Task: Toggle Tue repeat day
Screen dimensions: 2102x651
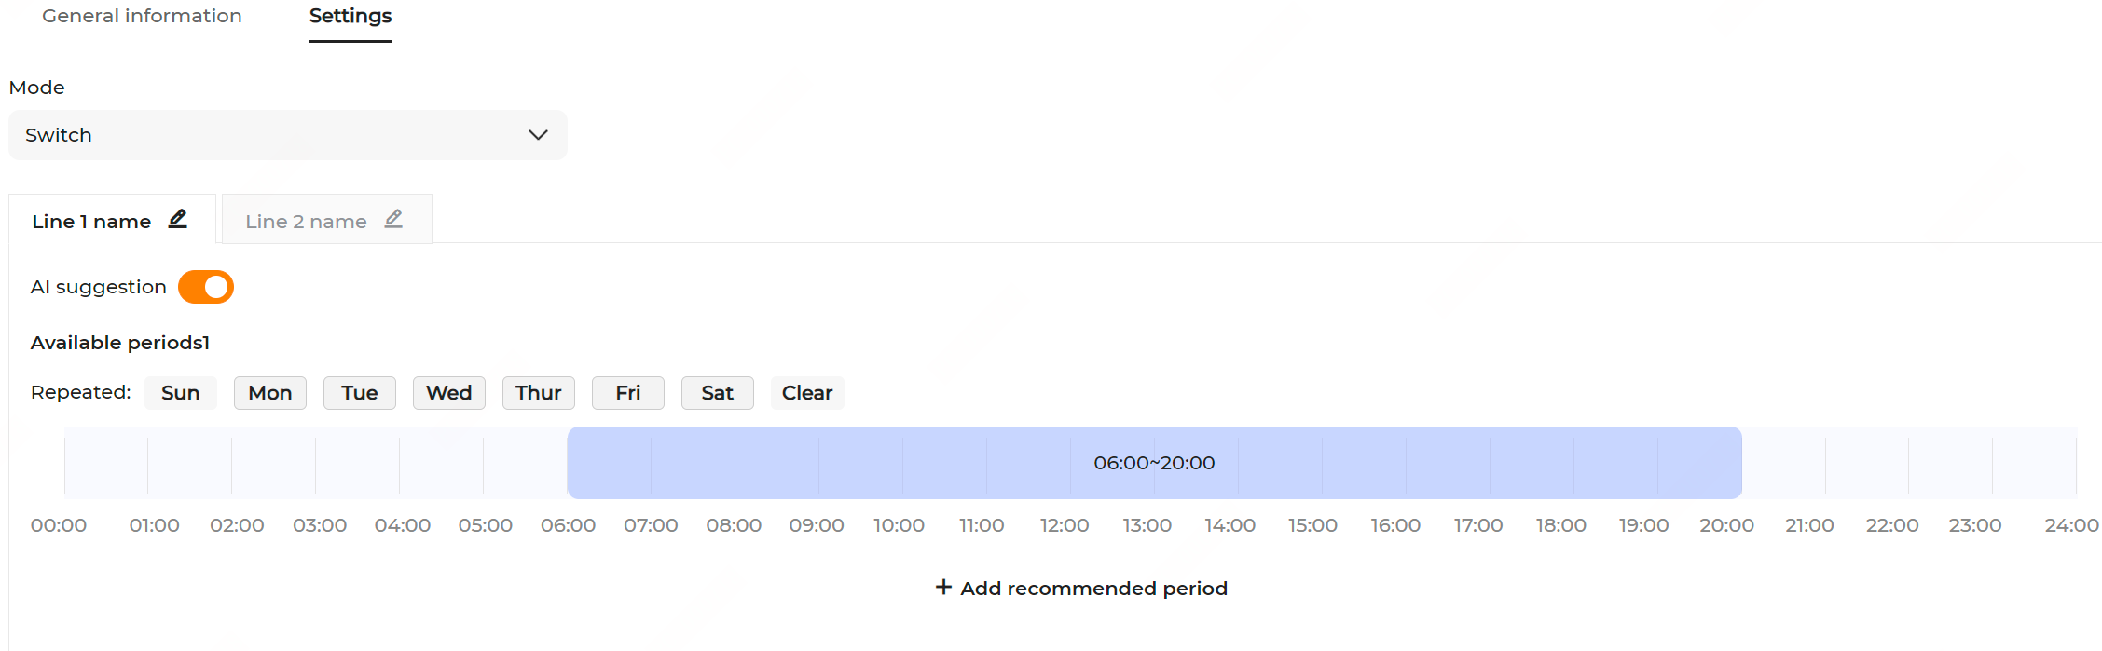Action: pyautogui.click(x=359, y=393)
